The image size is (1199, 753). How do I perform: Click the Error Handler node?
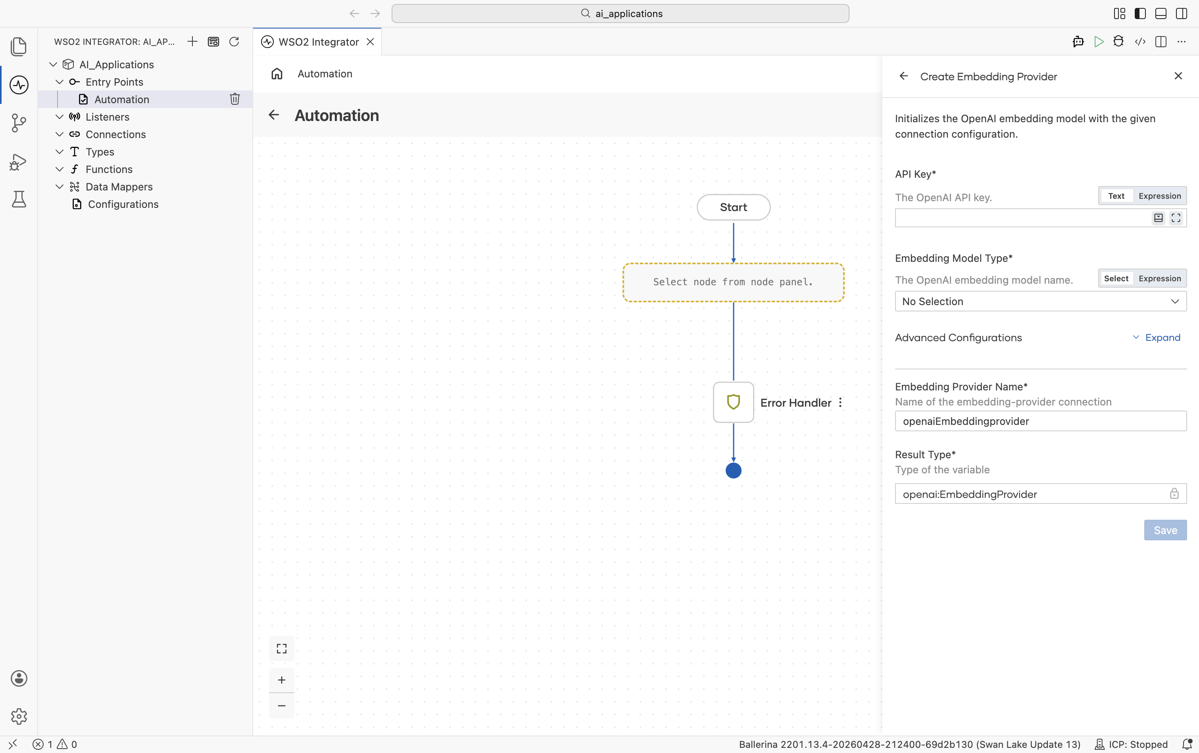733,402
